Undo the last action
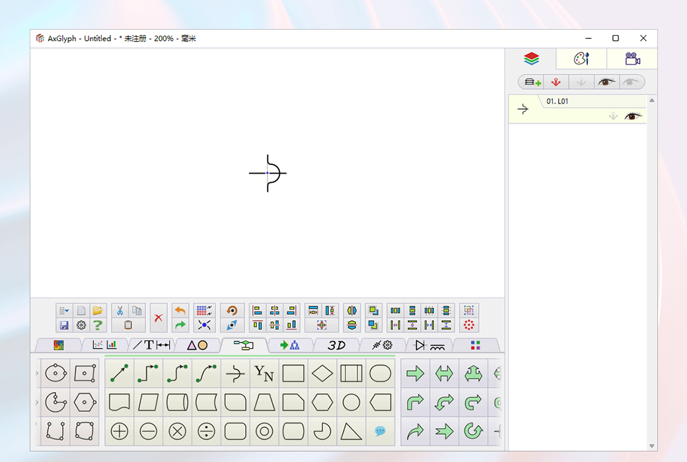 pos(179,310)
